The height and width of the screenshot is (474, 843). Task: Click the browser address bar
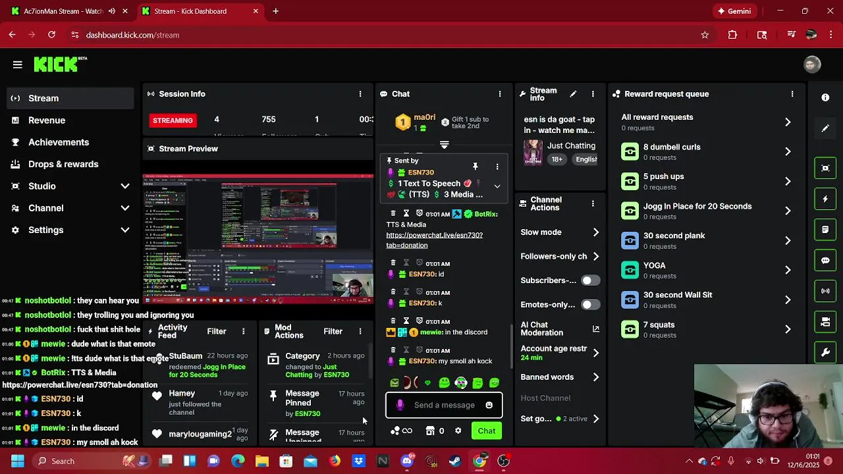(389, 35)
